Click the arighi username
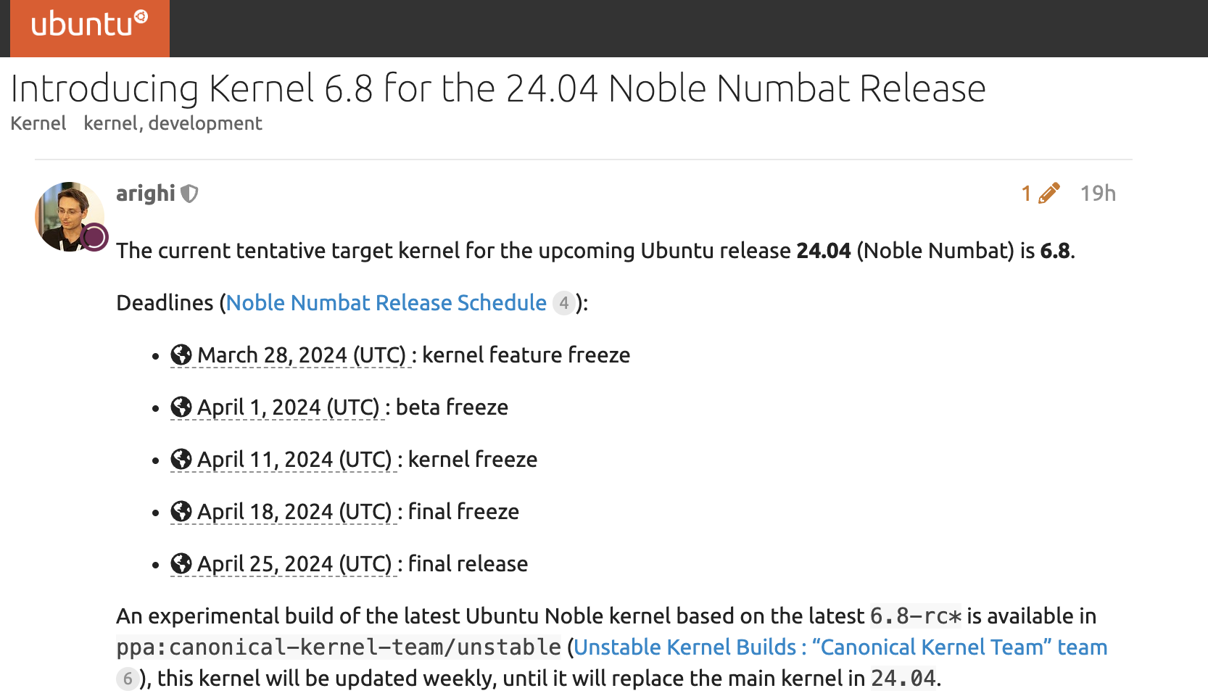1208x696 pixels. tap(146, 194)
